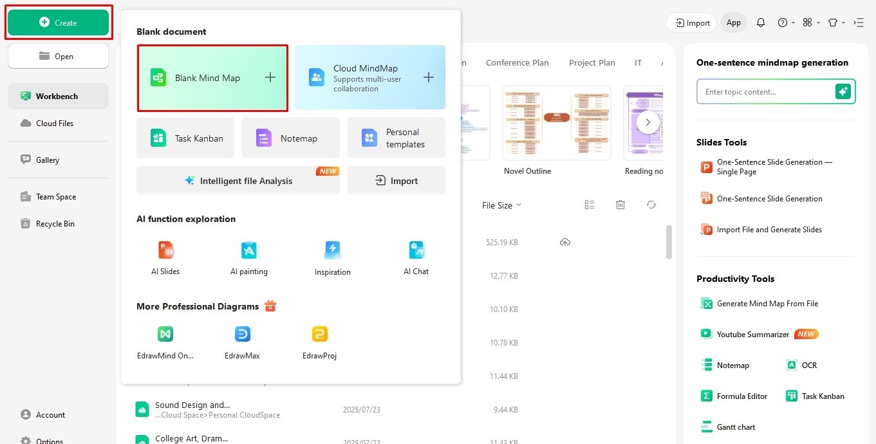Click the Import button in the Create panel
The height and width of the screenshot is (444, 876).
[396, 181]
